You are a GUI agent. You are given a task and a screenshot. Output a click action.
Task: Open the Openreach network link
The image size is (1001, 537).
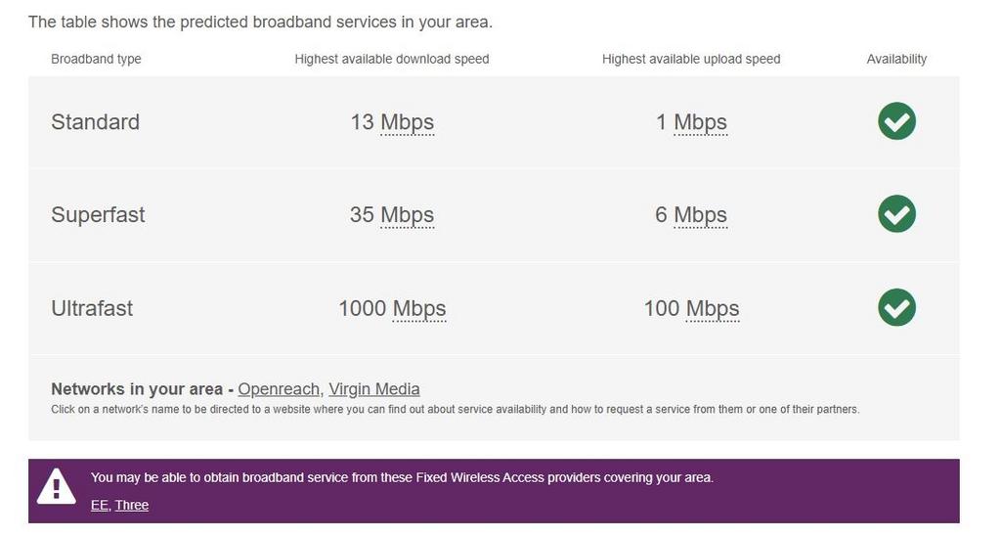pos(279,389)
